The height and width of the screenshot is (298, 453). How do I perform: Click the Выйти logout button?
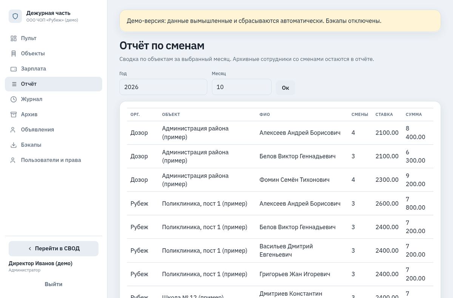click(x=54, y=284)
